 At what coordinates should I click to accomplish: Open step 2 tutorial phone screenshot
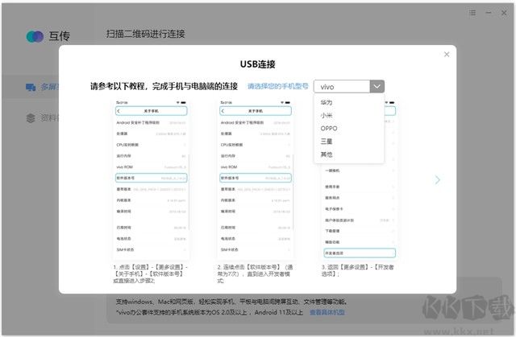click(x=256, y=179)
